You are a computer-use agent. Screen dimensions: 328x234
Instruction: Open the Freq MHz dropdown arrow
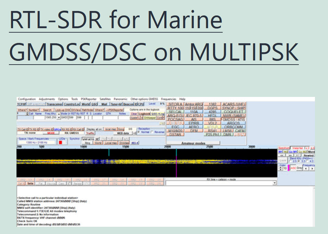(x=59, y=118)
